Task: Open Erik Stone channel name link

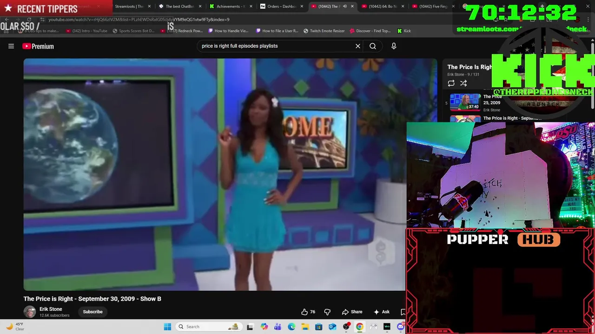Action: [x=51, y=309]
